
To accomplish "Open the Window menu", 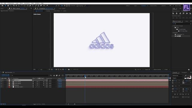I will click(37, 3).
